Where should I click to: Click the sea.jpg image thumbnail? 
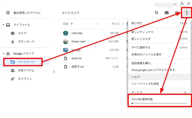66,50
